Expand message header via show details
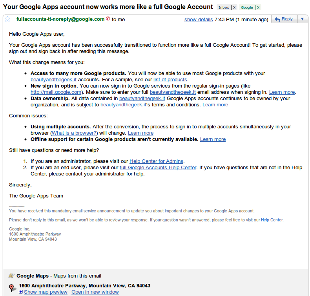The height and width of the screenshot is (296, 310). pyautogui.click(x=199, y=20)
